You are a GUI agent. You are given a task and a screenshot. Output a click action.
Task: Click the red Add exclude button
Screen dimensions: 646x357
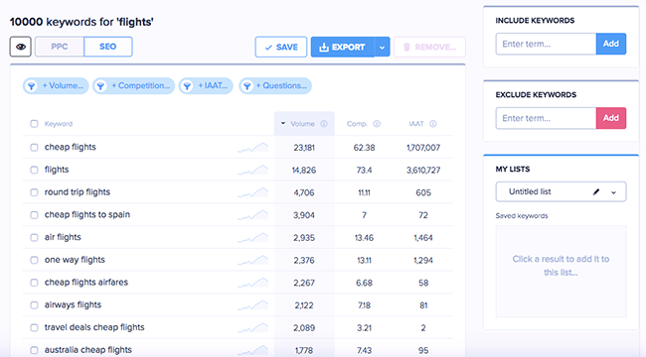point(611,118)
